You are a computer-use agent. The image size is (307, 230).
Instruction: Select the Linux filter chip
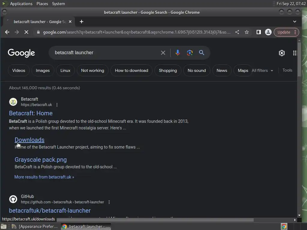65,70
